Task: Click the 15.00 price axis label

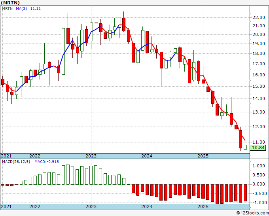Action: (259, 86)
